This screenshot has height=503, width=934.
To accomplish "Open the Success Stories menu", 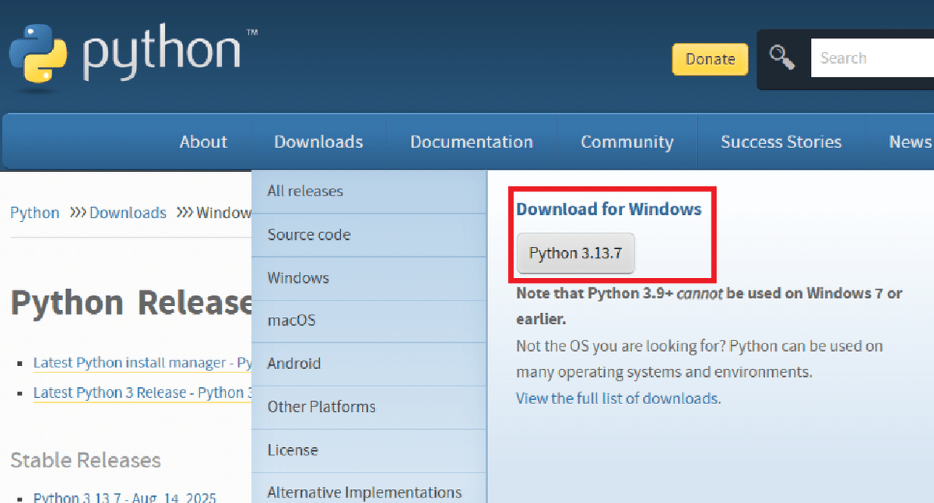I will tap(781, 142).
